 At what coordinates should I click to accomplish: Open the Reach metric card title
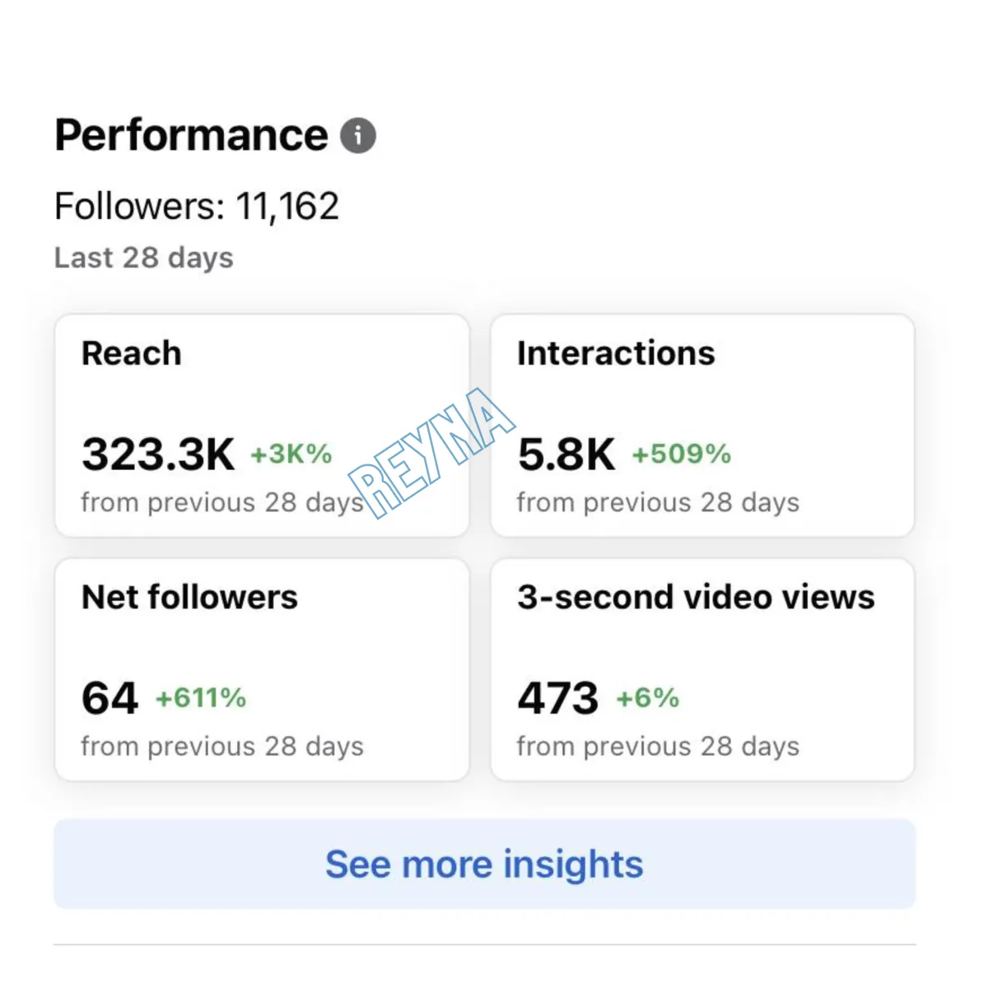(x=132, y=353)
